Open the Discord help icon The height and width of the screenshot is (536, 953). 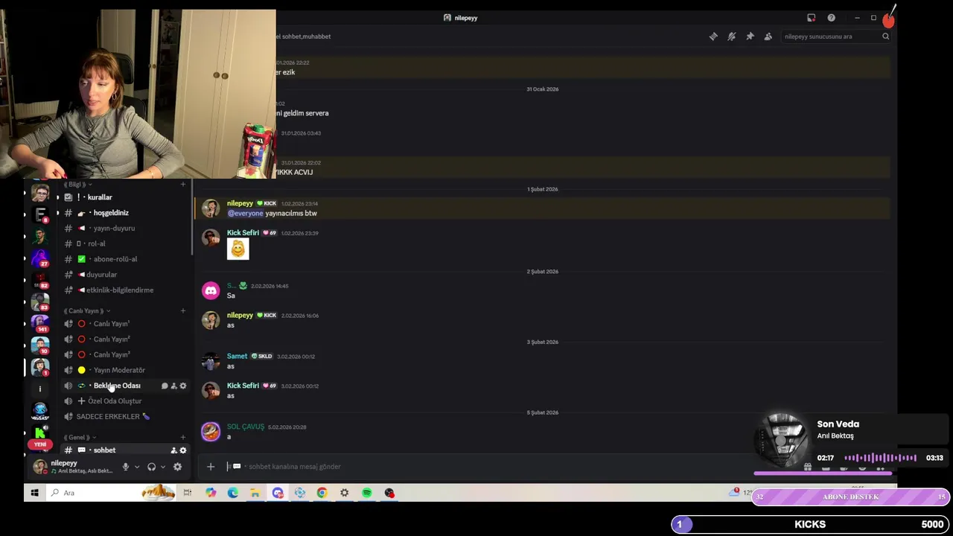831,18
